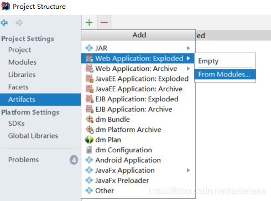Expand the Web Application: Archive submenu arrow

tap(188, 69)
